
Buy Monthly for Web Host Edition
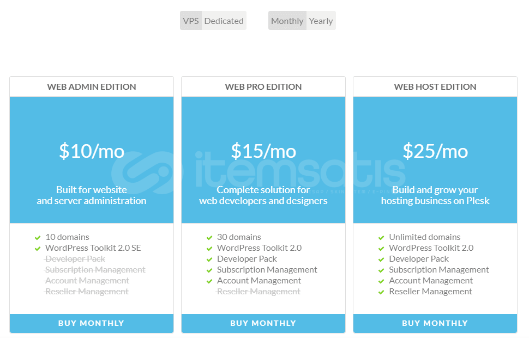(435, 323)
